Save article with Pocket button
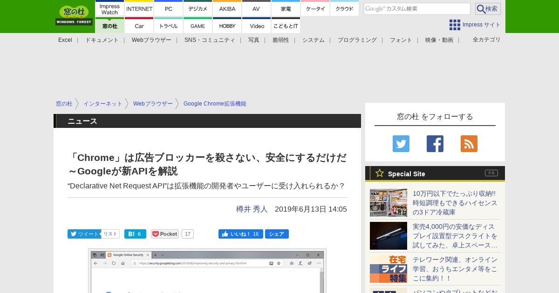Image resolution: width=559 pixels, height=293 pixels. [x=165, y=234]
